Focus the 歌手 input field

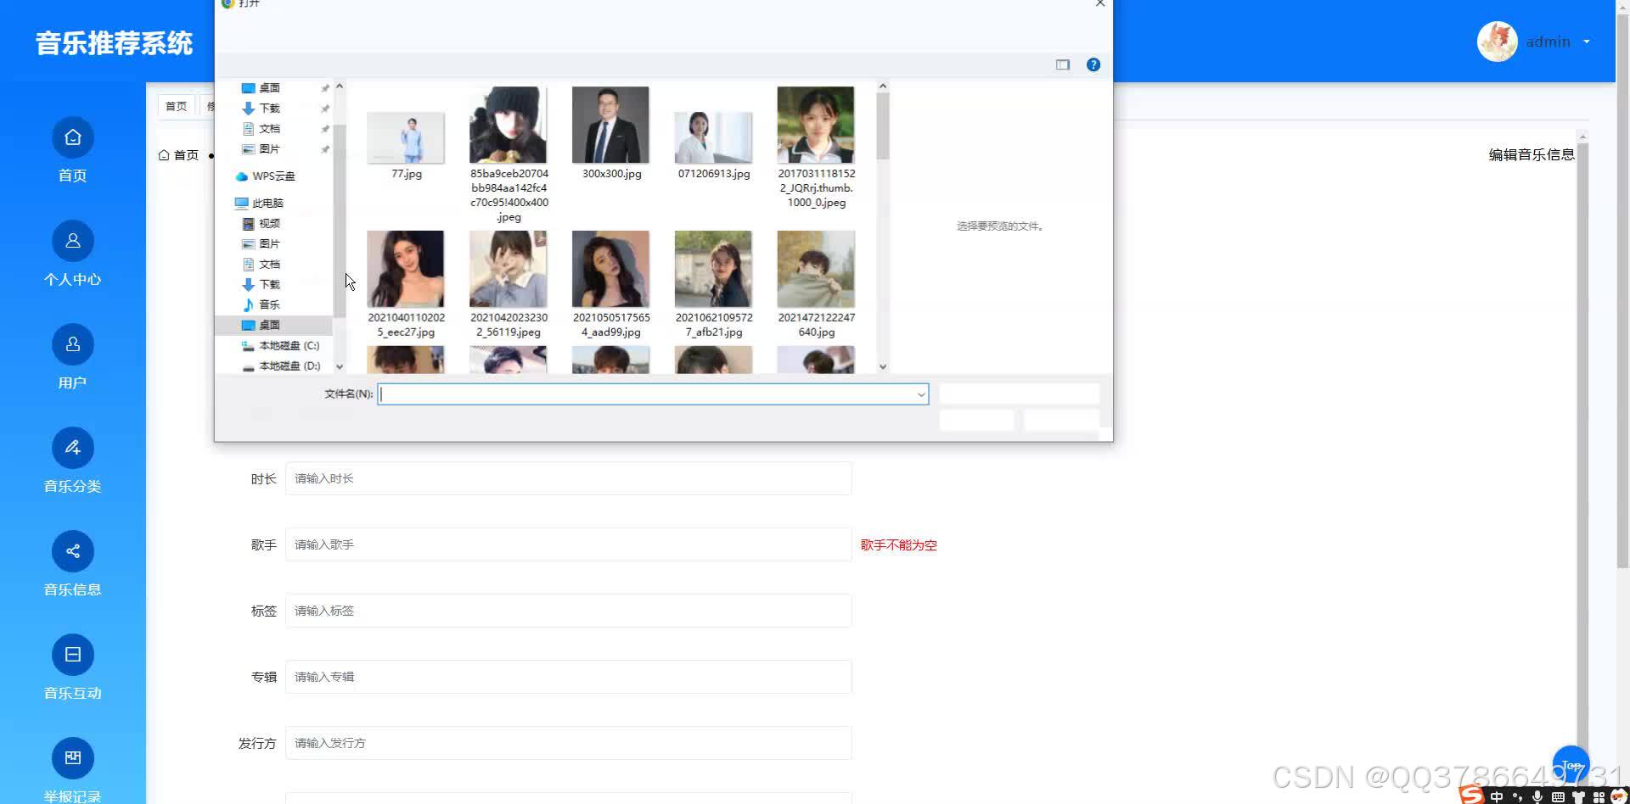(x=568, y=544)
